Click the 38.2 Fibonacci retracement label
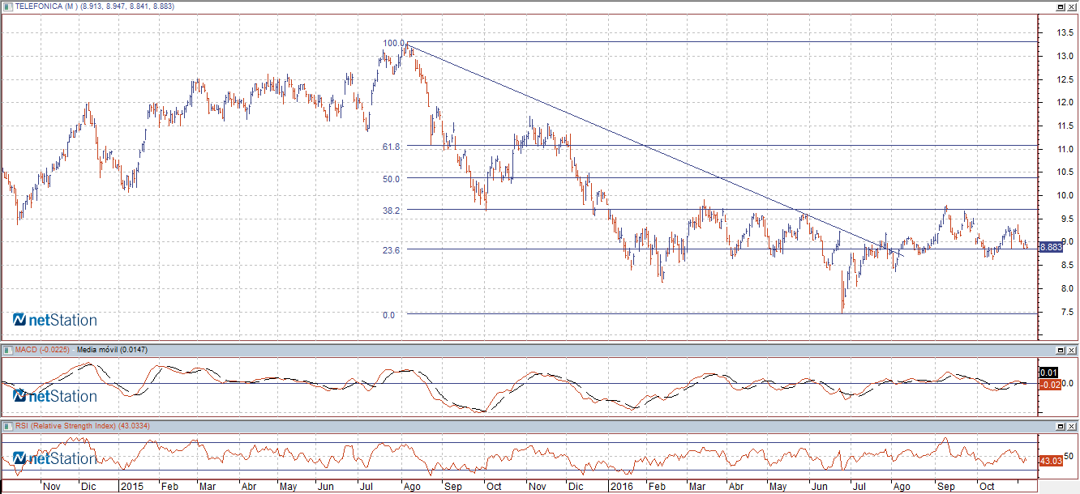This screenshot has height=494, width=1080. [392, 211]
